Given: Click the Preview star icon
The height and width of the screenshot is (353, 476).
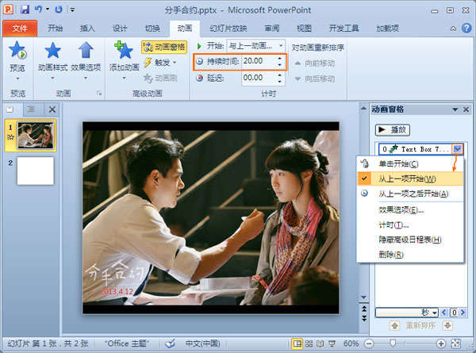Looking at the screenshot, I should pyautogui.click(x=17, y=50).
